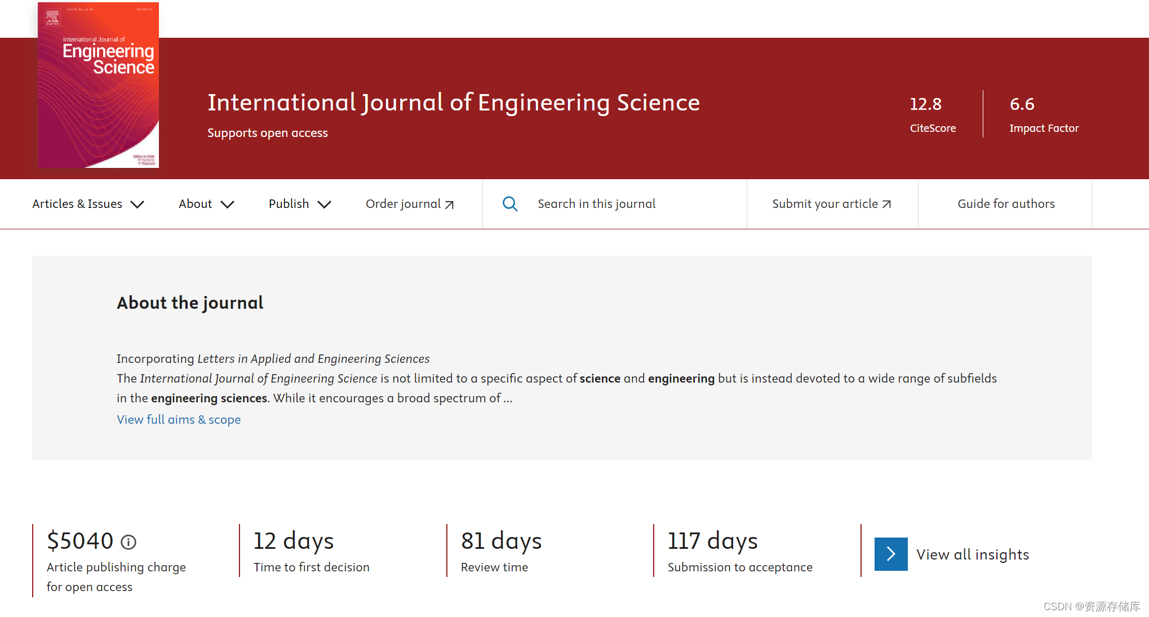Click the arrow icon beside Submit your article
This screenshot has height=617, width=1149.
886,203
